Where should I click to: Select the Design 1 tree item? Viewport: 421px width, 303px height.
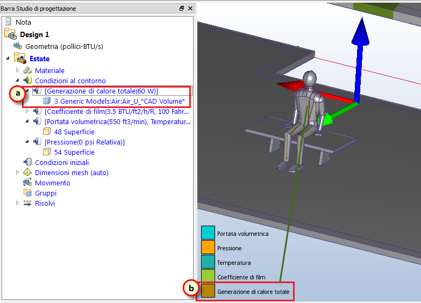34,34
